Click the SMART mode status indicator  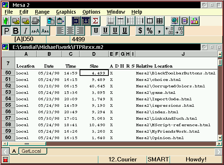tap(158, 159)
